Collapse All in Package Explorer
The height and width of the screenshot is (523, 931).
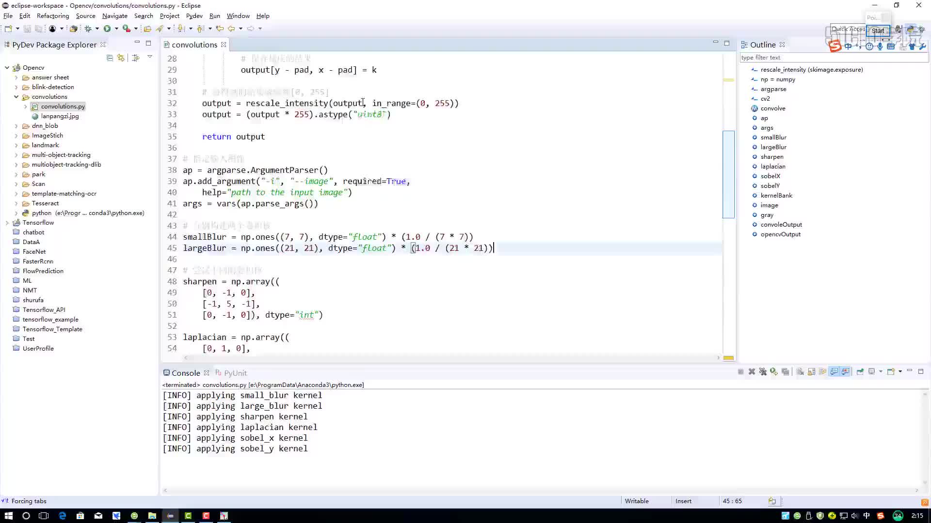tap(110, 58)
